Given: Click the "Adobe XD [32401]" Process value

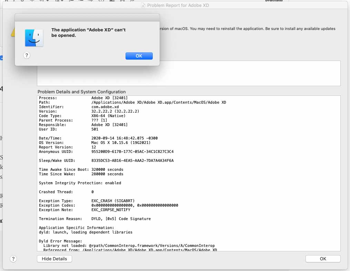Looking at the screenshot, I should (109, 98).
